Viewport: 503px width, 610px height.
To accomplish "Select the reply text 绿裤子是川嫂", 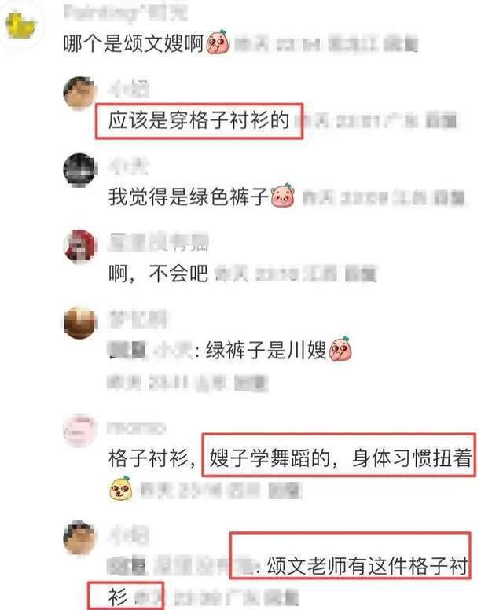I will pyautogui.click(x=266, y=350).
